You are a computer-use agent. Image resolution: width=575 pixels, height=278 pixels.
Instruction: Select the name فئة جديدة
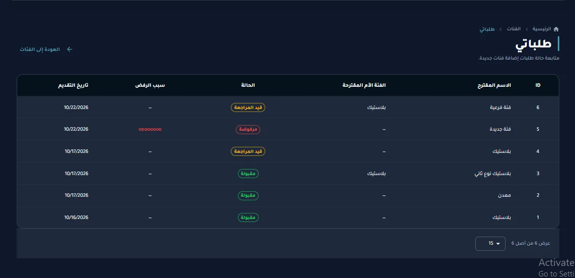click(501, 129)
